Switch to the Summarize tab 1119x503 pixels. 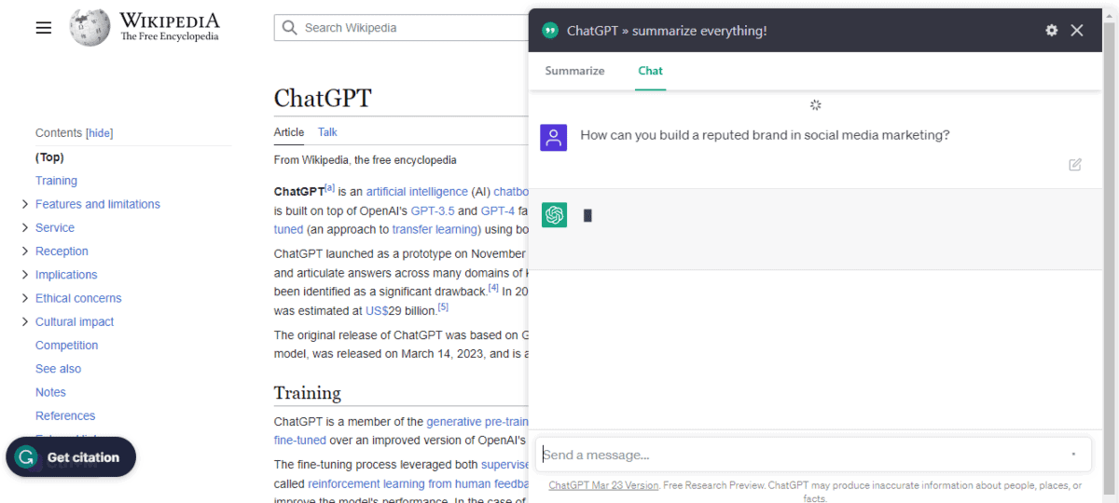[x=574, y=71]
